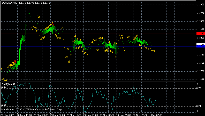Click the 1.1900 price scale label
The width and height of the screenshot is (205, 116).
coord(200,5)
